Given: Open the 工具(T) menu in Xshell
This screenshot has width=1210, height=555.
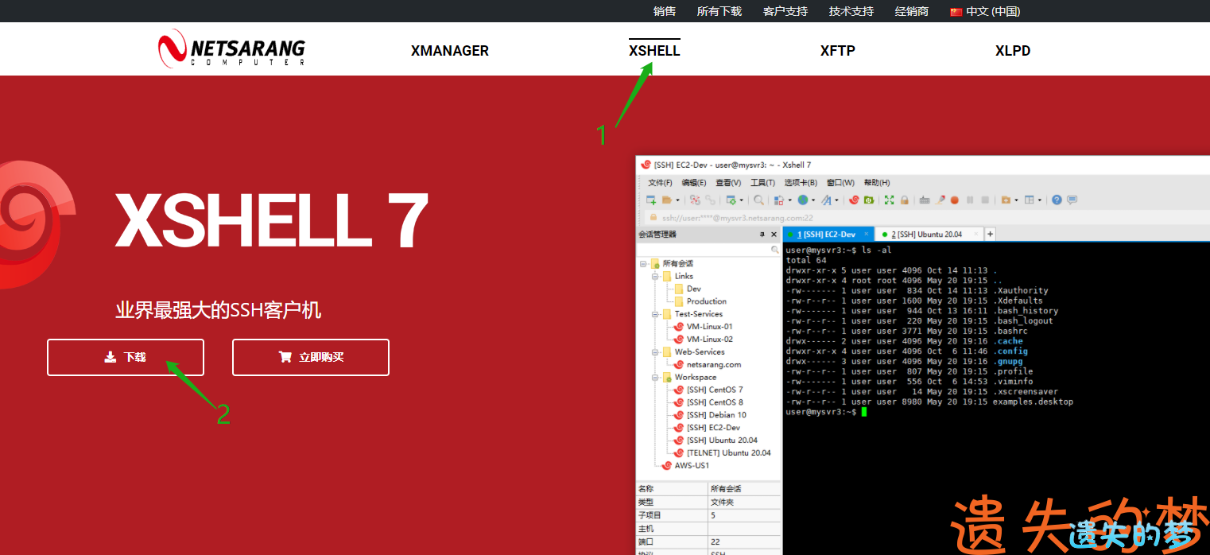Looking at the screenshot, I should pyautogui.click(x=762, y=182).
